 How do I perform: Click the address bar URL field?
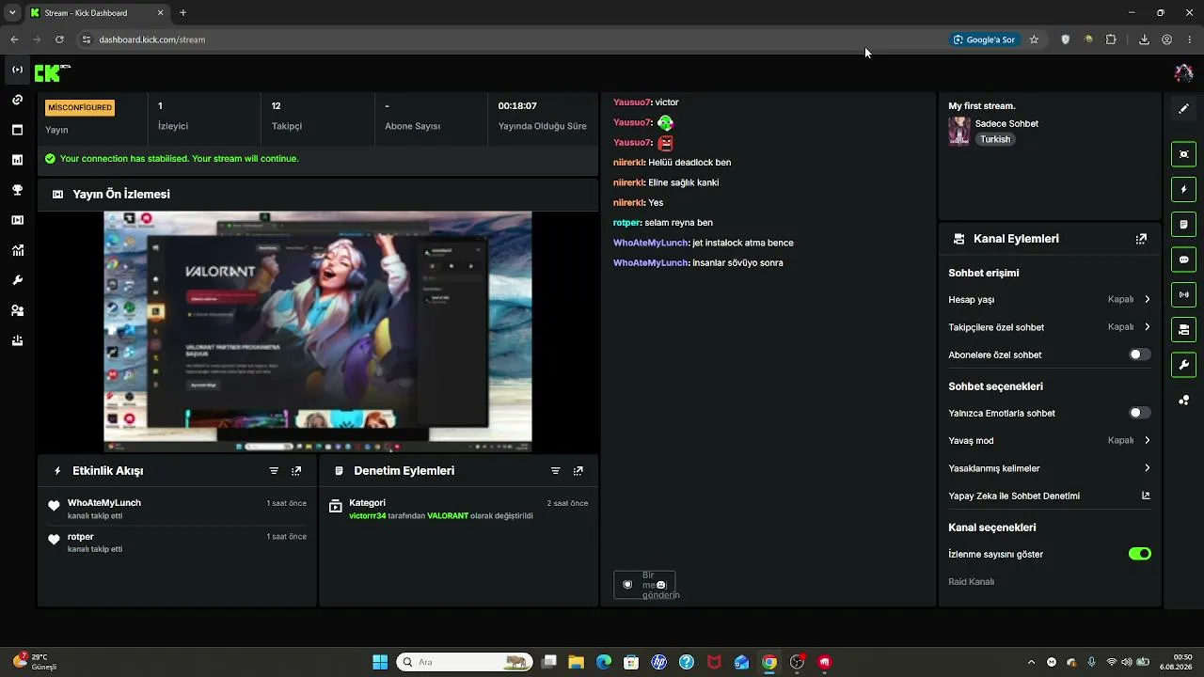[508, 39]
